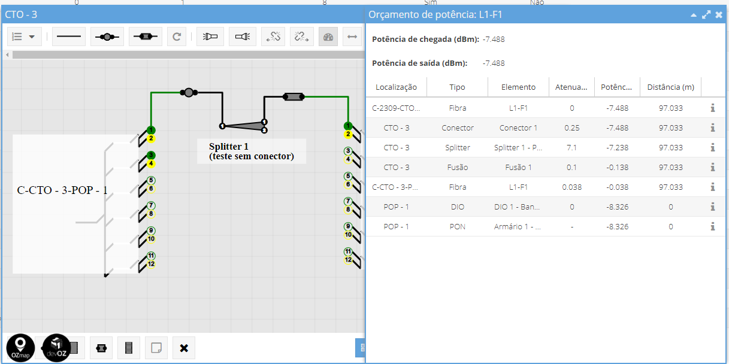Select the 'Armário 1 - ...' element cell
This screenshot has width=729, height=364.
(x=518, y=226)
